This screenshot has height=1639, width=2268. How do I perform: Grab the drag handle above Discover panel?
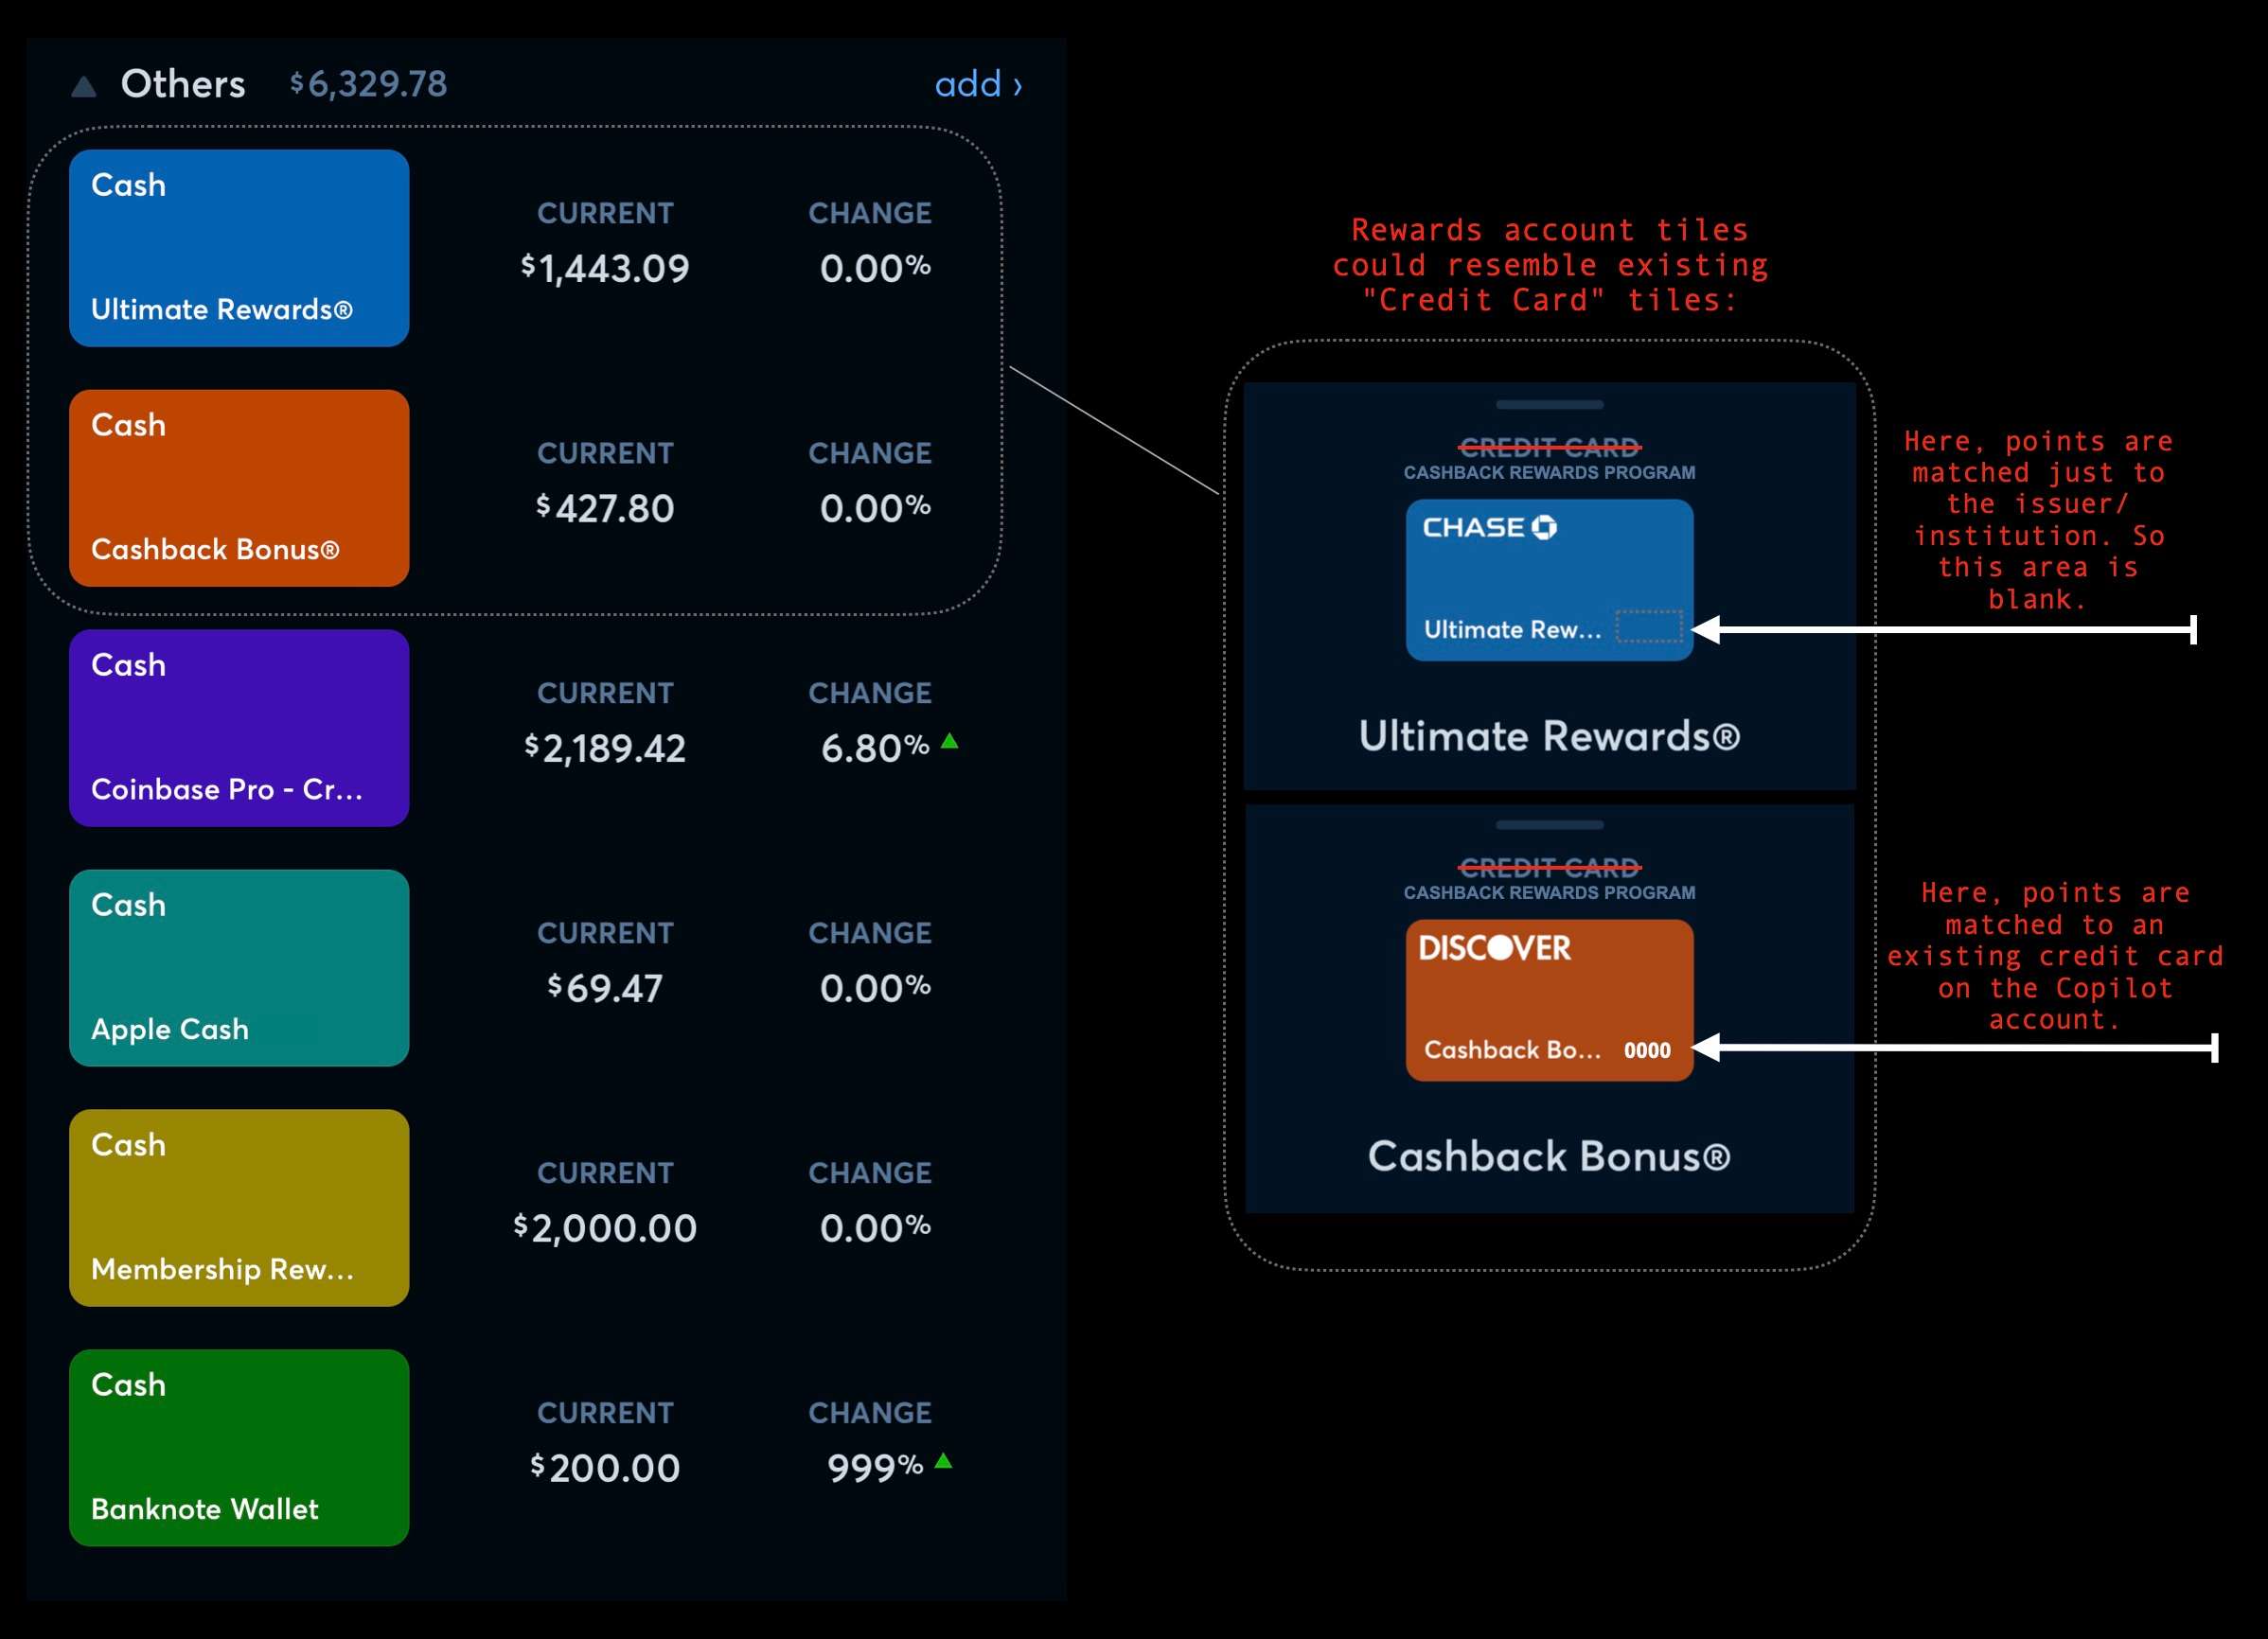1549,825
